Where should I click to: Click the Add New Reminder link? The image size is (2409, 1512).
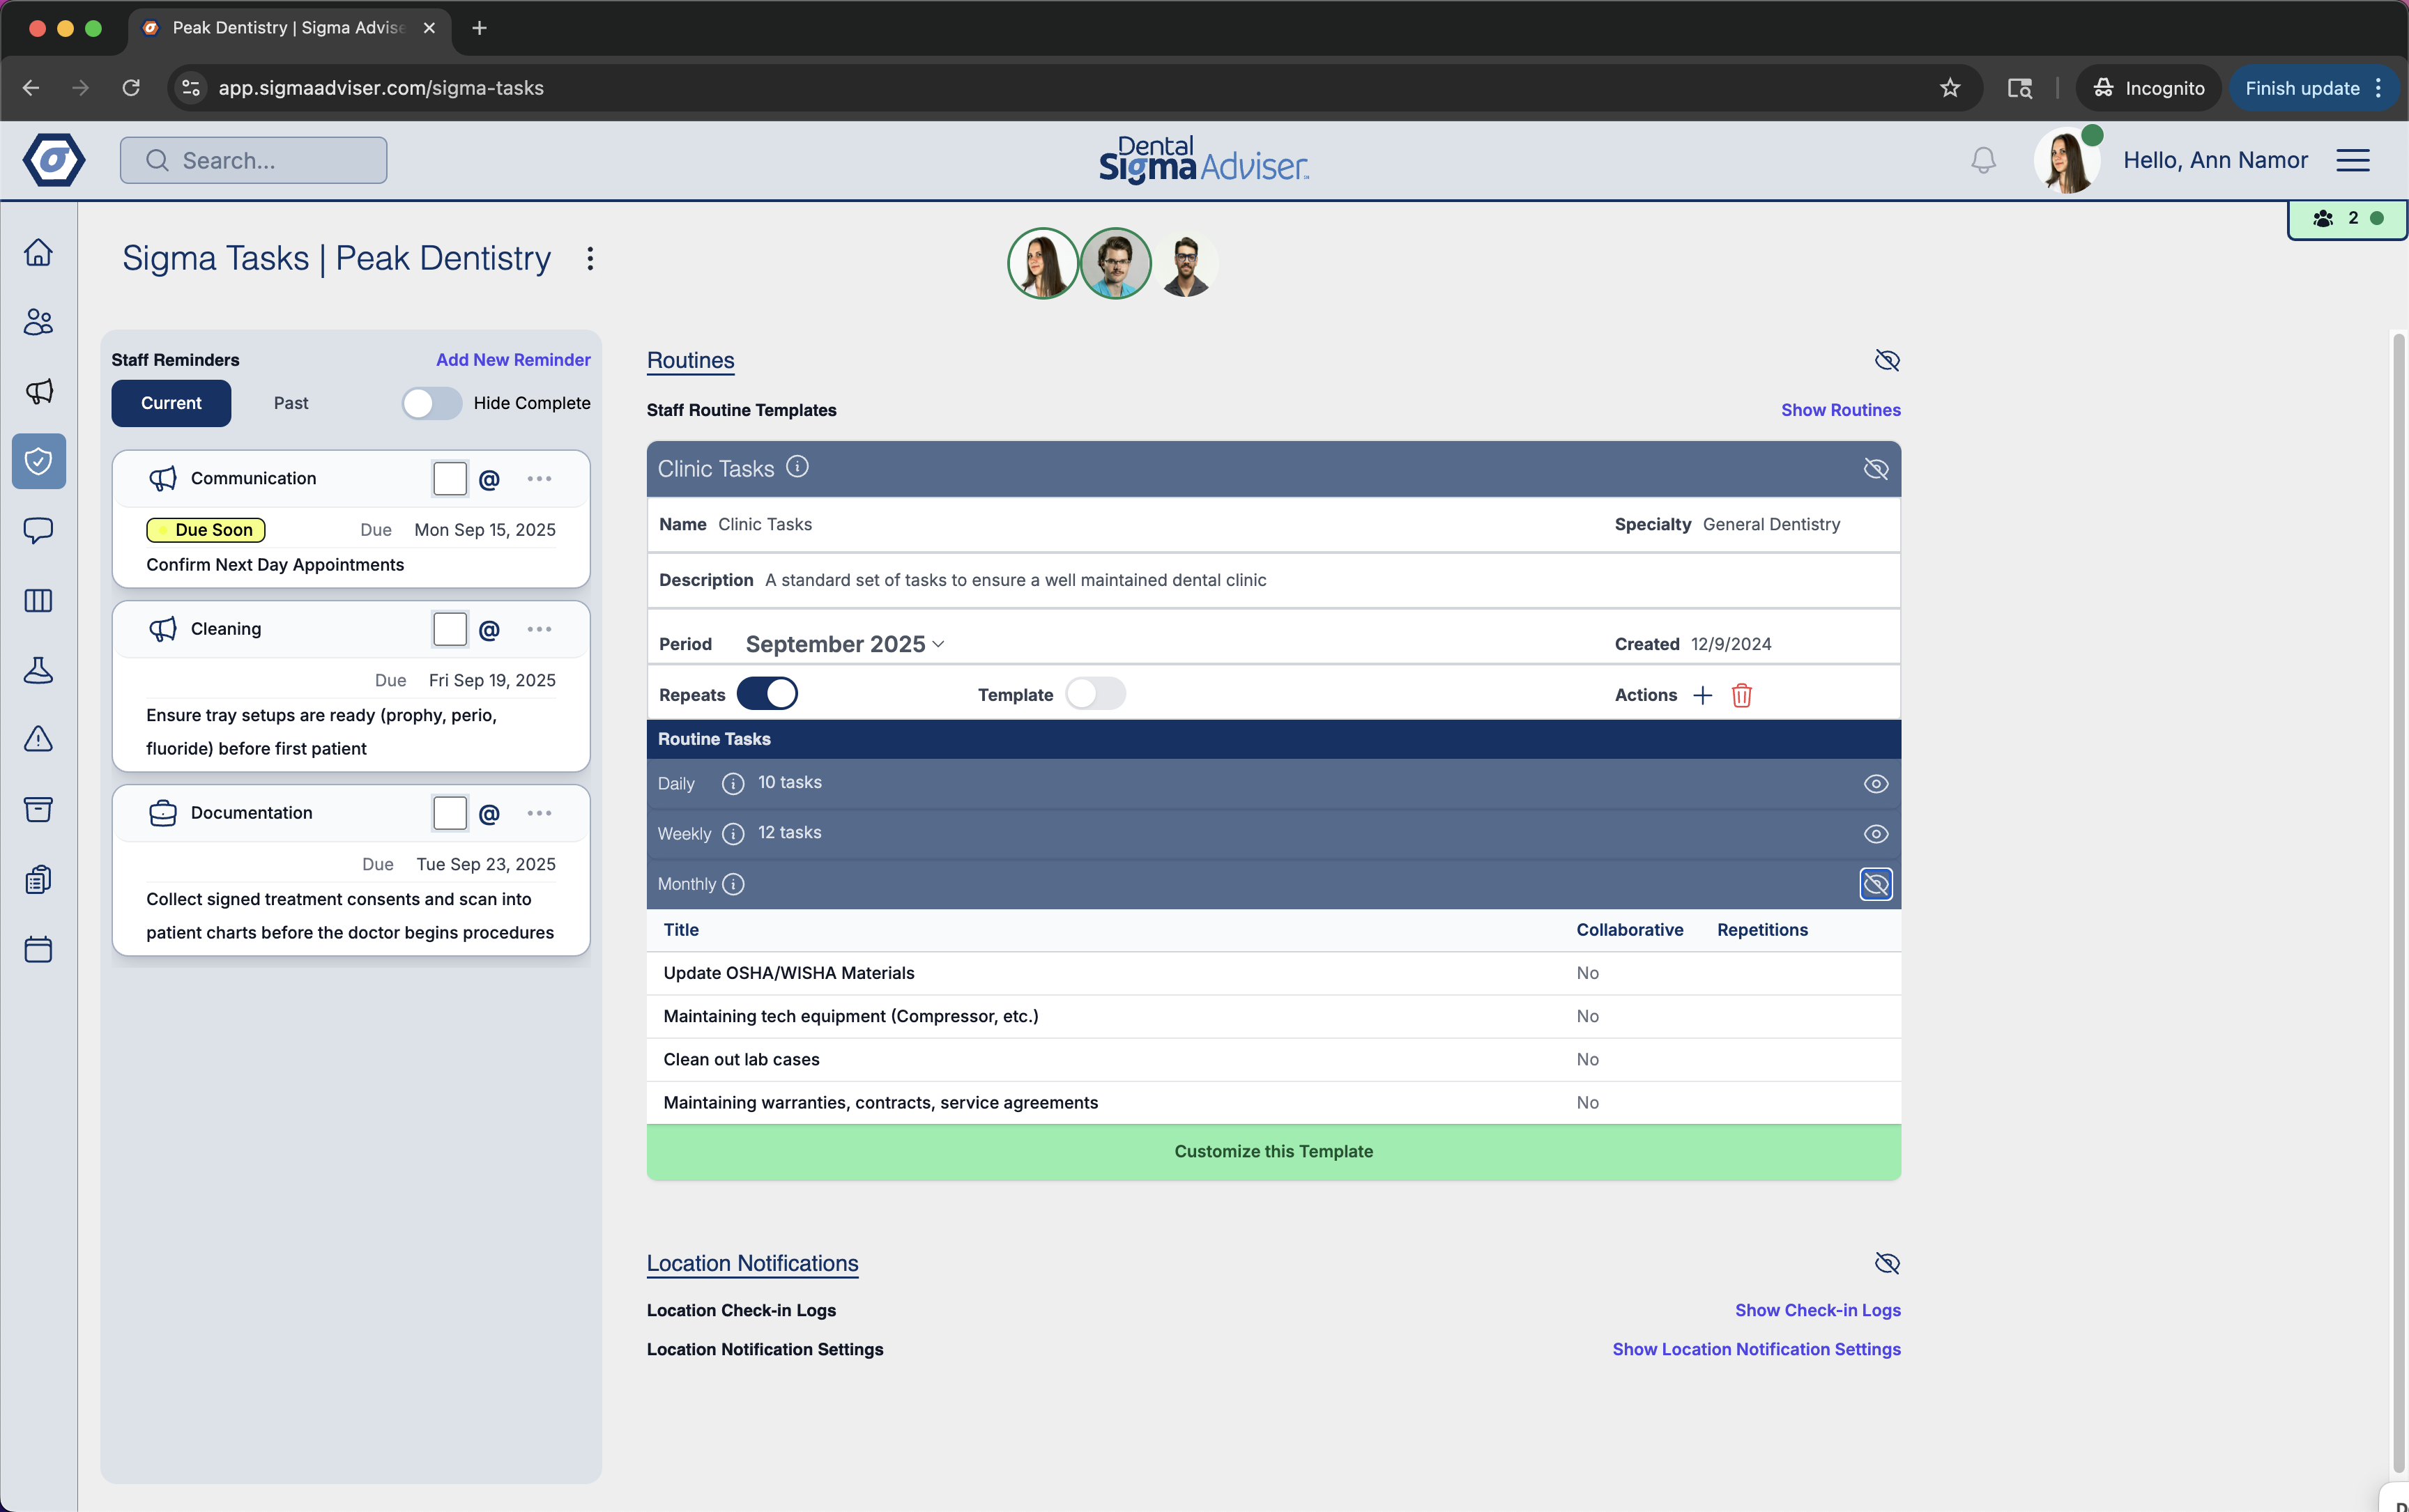(513, 360)
